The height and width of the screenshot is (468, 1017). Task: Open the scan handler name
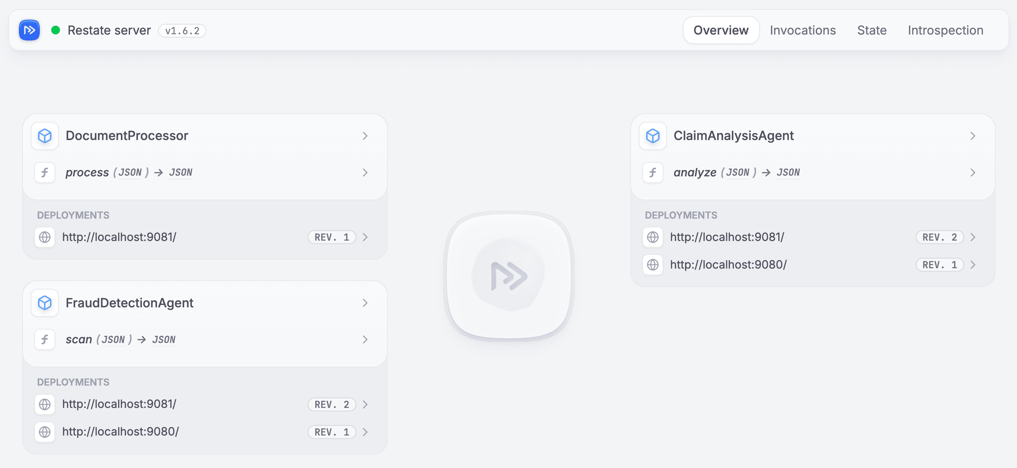point(79,339)
